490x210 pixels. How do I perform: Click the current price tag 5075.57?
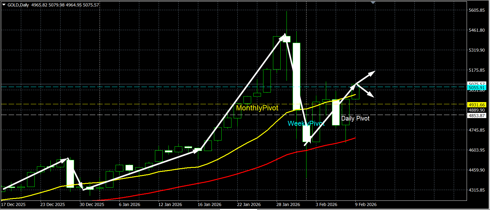(476, 84)
